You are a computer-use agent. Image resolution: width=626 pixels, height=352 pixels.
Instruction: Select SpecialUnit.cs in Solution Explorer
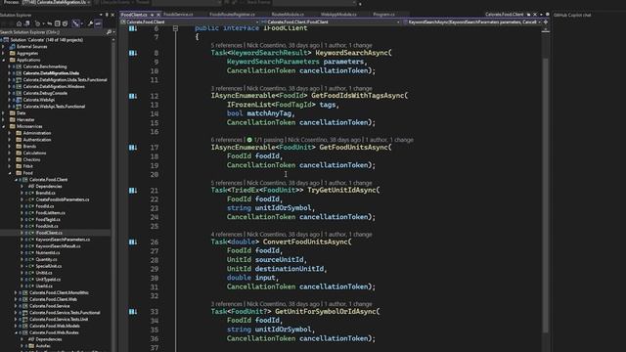pyautogui.click(x=49, y=266)
